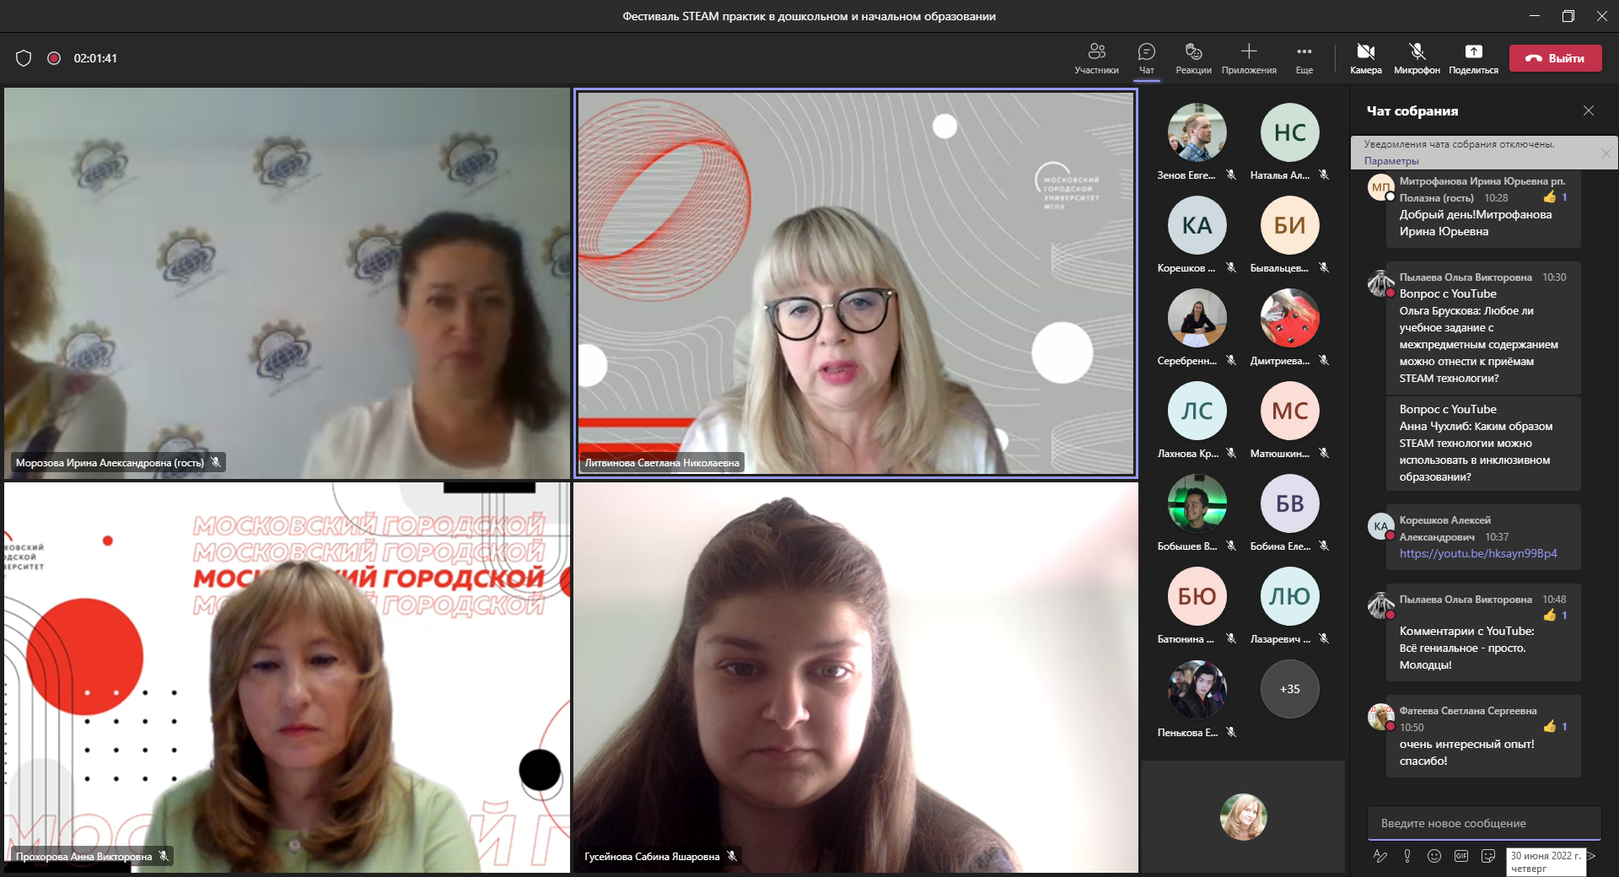
Task: Open the youtu.be link in chat
Action: coord(1478,554)
